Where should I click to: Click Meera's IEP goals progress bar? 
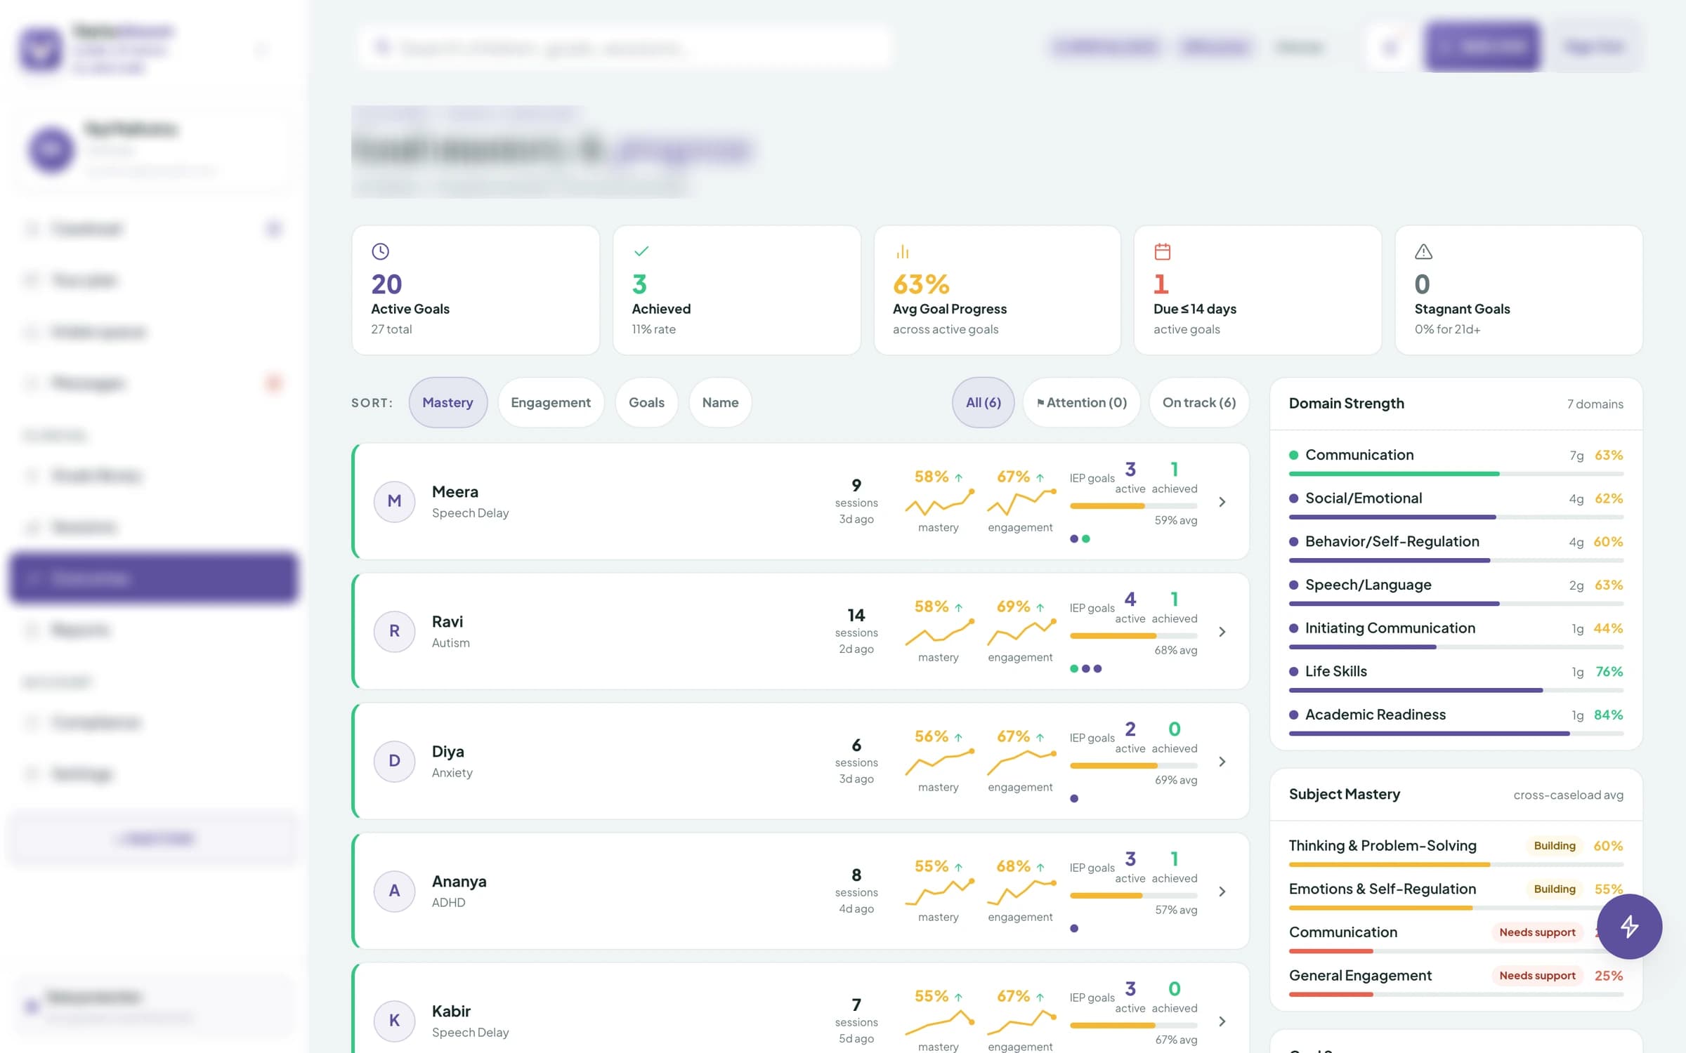click(x=1133, y=506)
